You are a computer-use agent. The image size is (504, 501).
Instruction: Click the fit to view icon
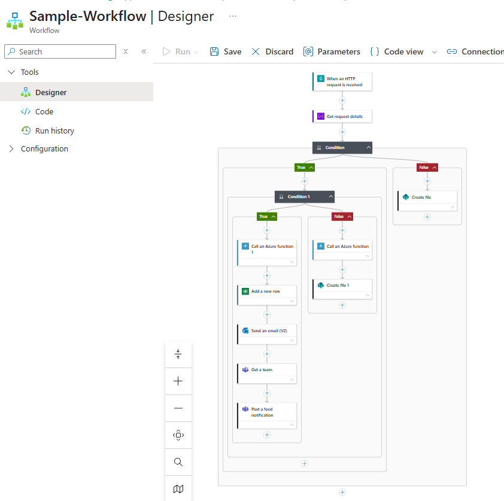[178, 435]
